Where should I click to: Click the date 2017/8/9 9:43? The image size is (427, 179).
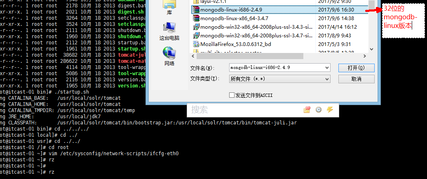coord(334,36)
